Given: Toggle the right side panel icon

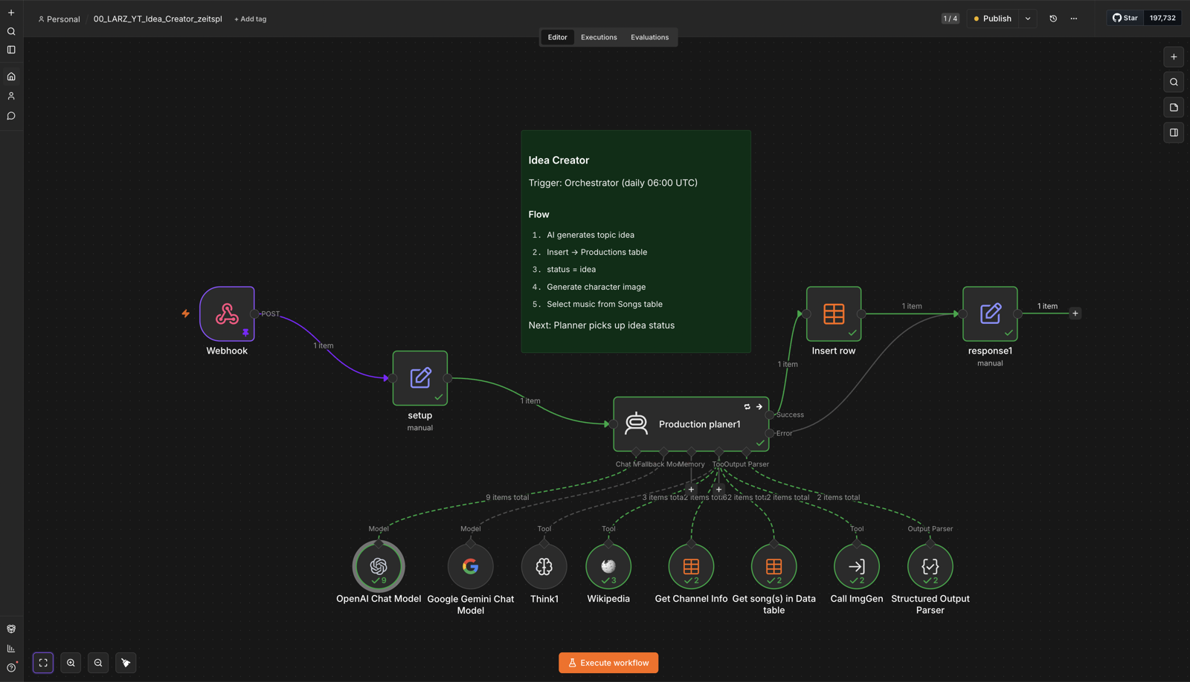Looking at the screenshot, I should [x=1174, y=133].
